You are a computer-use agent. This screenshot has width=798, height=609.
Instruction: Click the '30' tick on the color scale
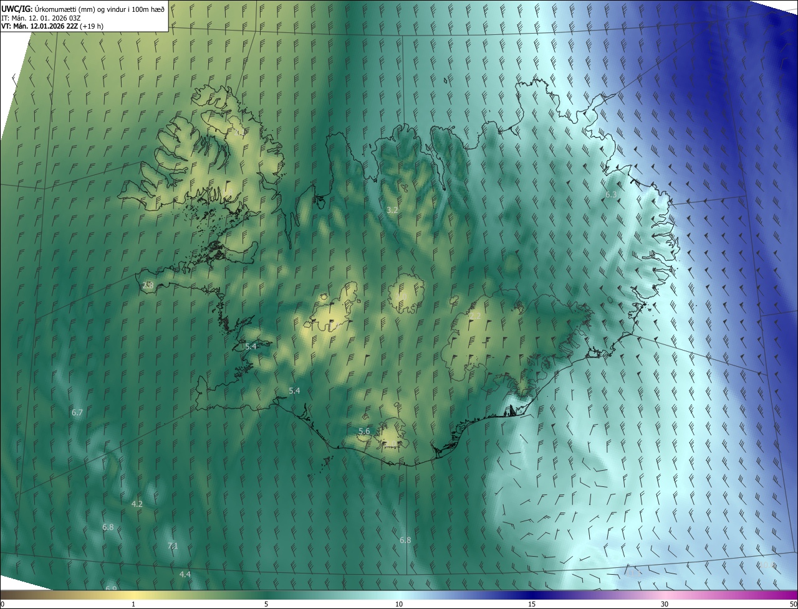(x=665, y=604)
